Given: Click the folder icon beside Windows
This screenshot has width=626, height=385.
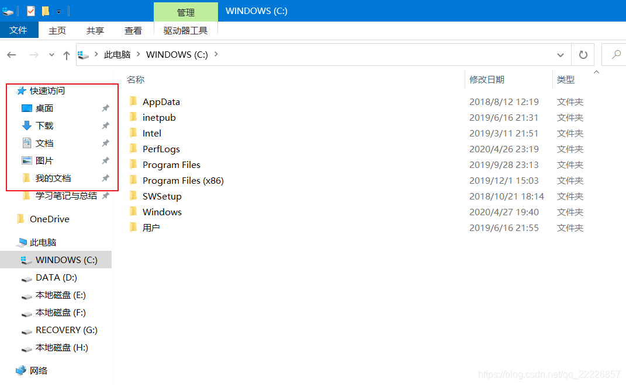Looking at the screenshot, I should click(x=133, y=212).
